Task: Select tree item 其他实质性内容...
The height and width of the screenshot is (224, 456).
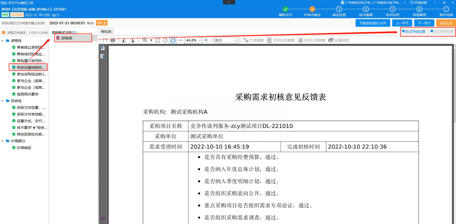Action: [x=29, y=134]
